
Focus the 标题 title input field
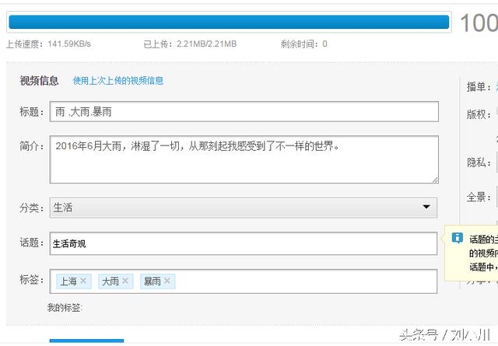click(x=244, y=112)
